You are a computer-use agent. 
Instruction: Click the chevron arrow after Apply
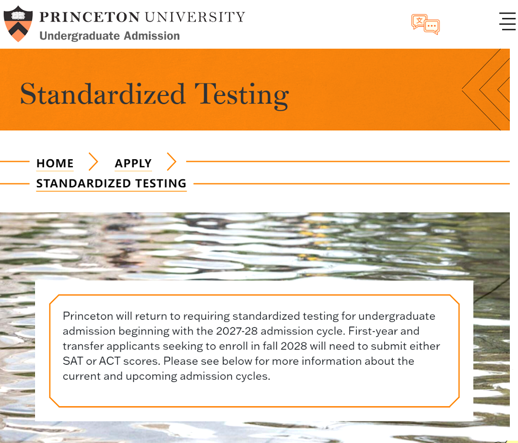click(x=171, y=162)
